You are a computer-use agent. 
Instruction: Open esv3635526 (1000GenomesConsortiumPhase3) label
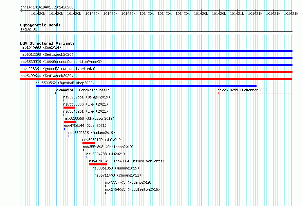point(61,62)
